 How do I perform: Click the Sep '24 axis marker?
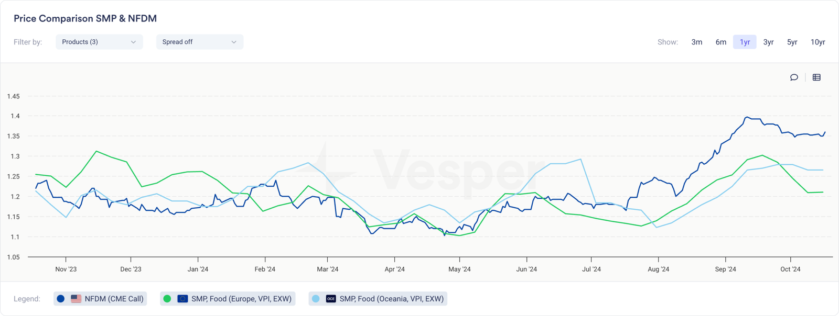click(x=725, y=269)
